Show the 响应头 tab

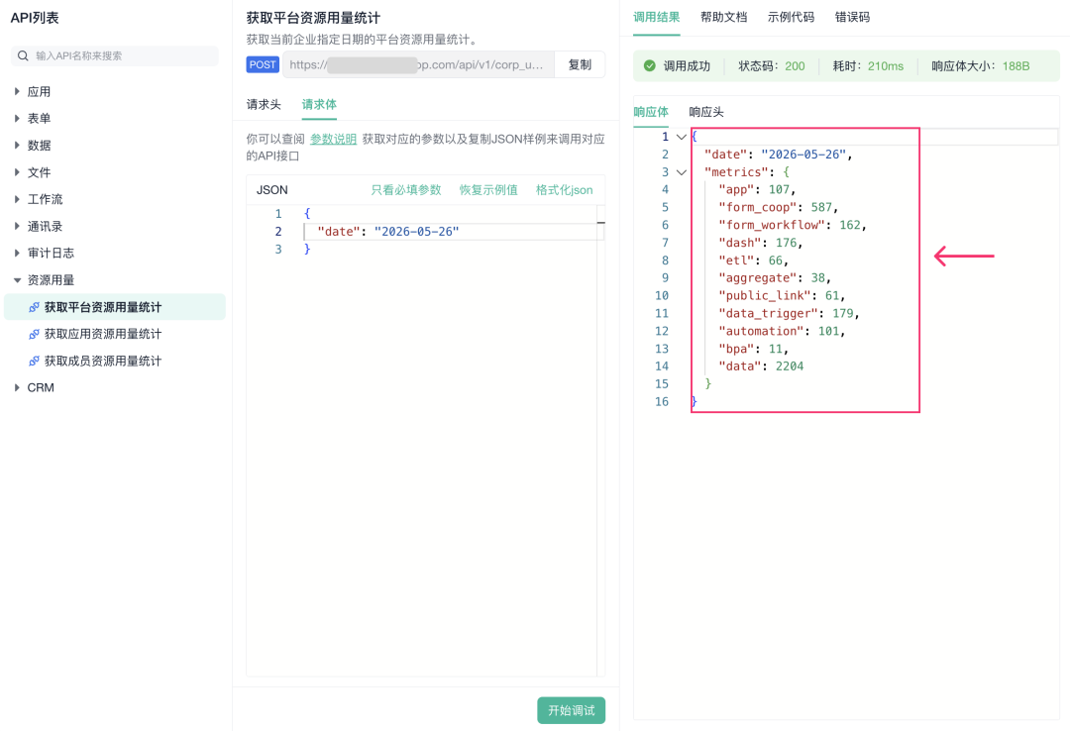[706, 112]
